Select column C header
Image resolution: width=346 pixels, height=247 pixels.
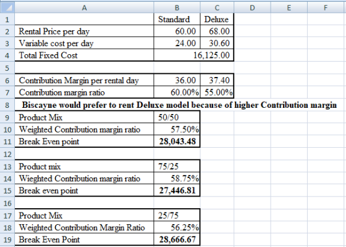pyautogui.click(x=217, y=7)
